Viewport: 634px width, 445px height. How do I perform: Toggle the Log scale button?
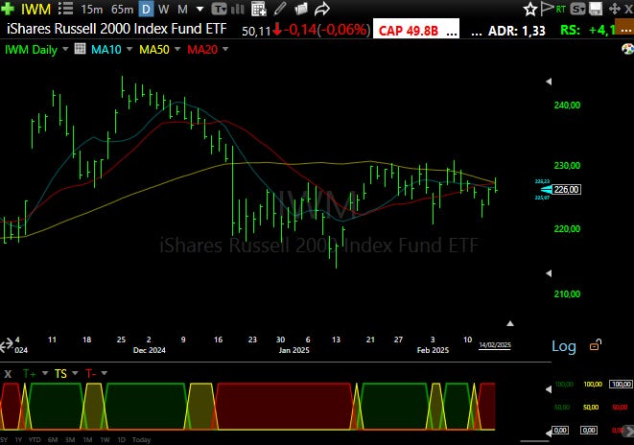coord(564,346)
